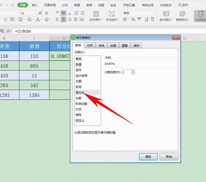This screenshot has height=182, width=206.
Task: Click the increase font size icon
Action: point(40,13)
